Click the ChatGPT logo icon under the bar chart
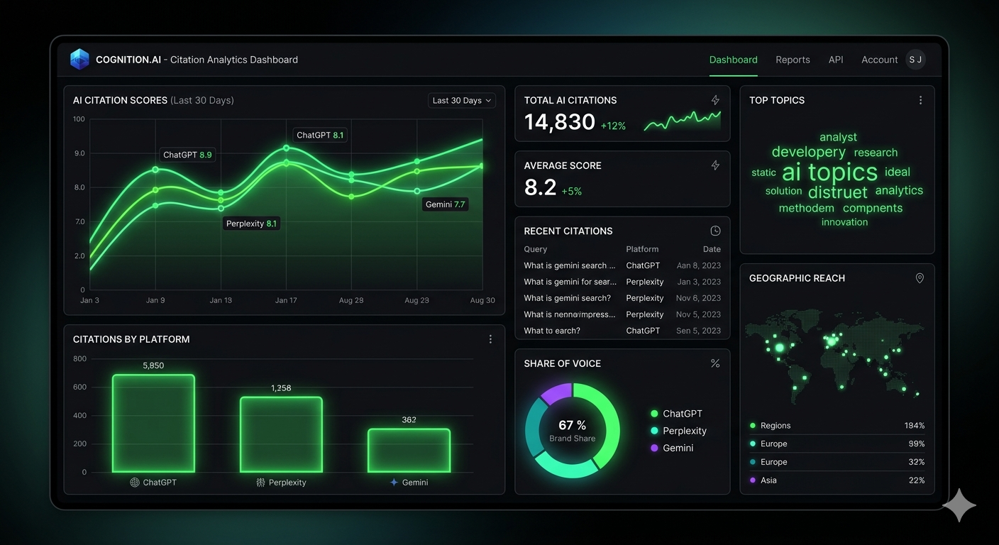The width and height of the screenshot is (999, 545). 135,483
